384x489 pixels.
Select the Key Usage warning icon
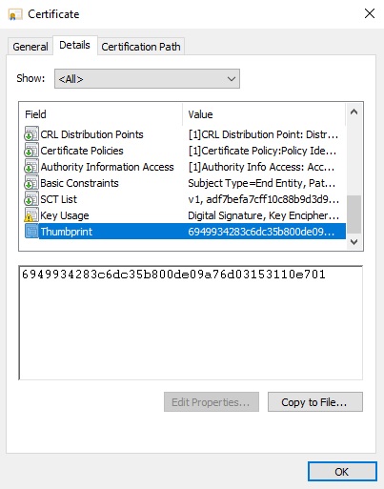[x=31, y=215]
